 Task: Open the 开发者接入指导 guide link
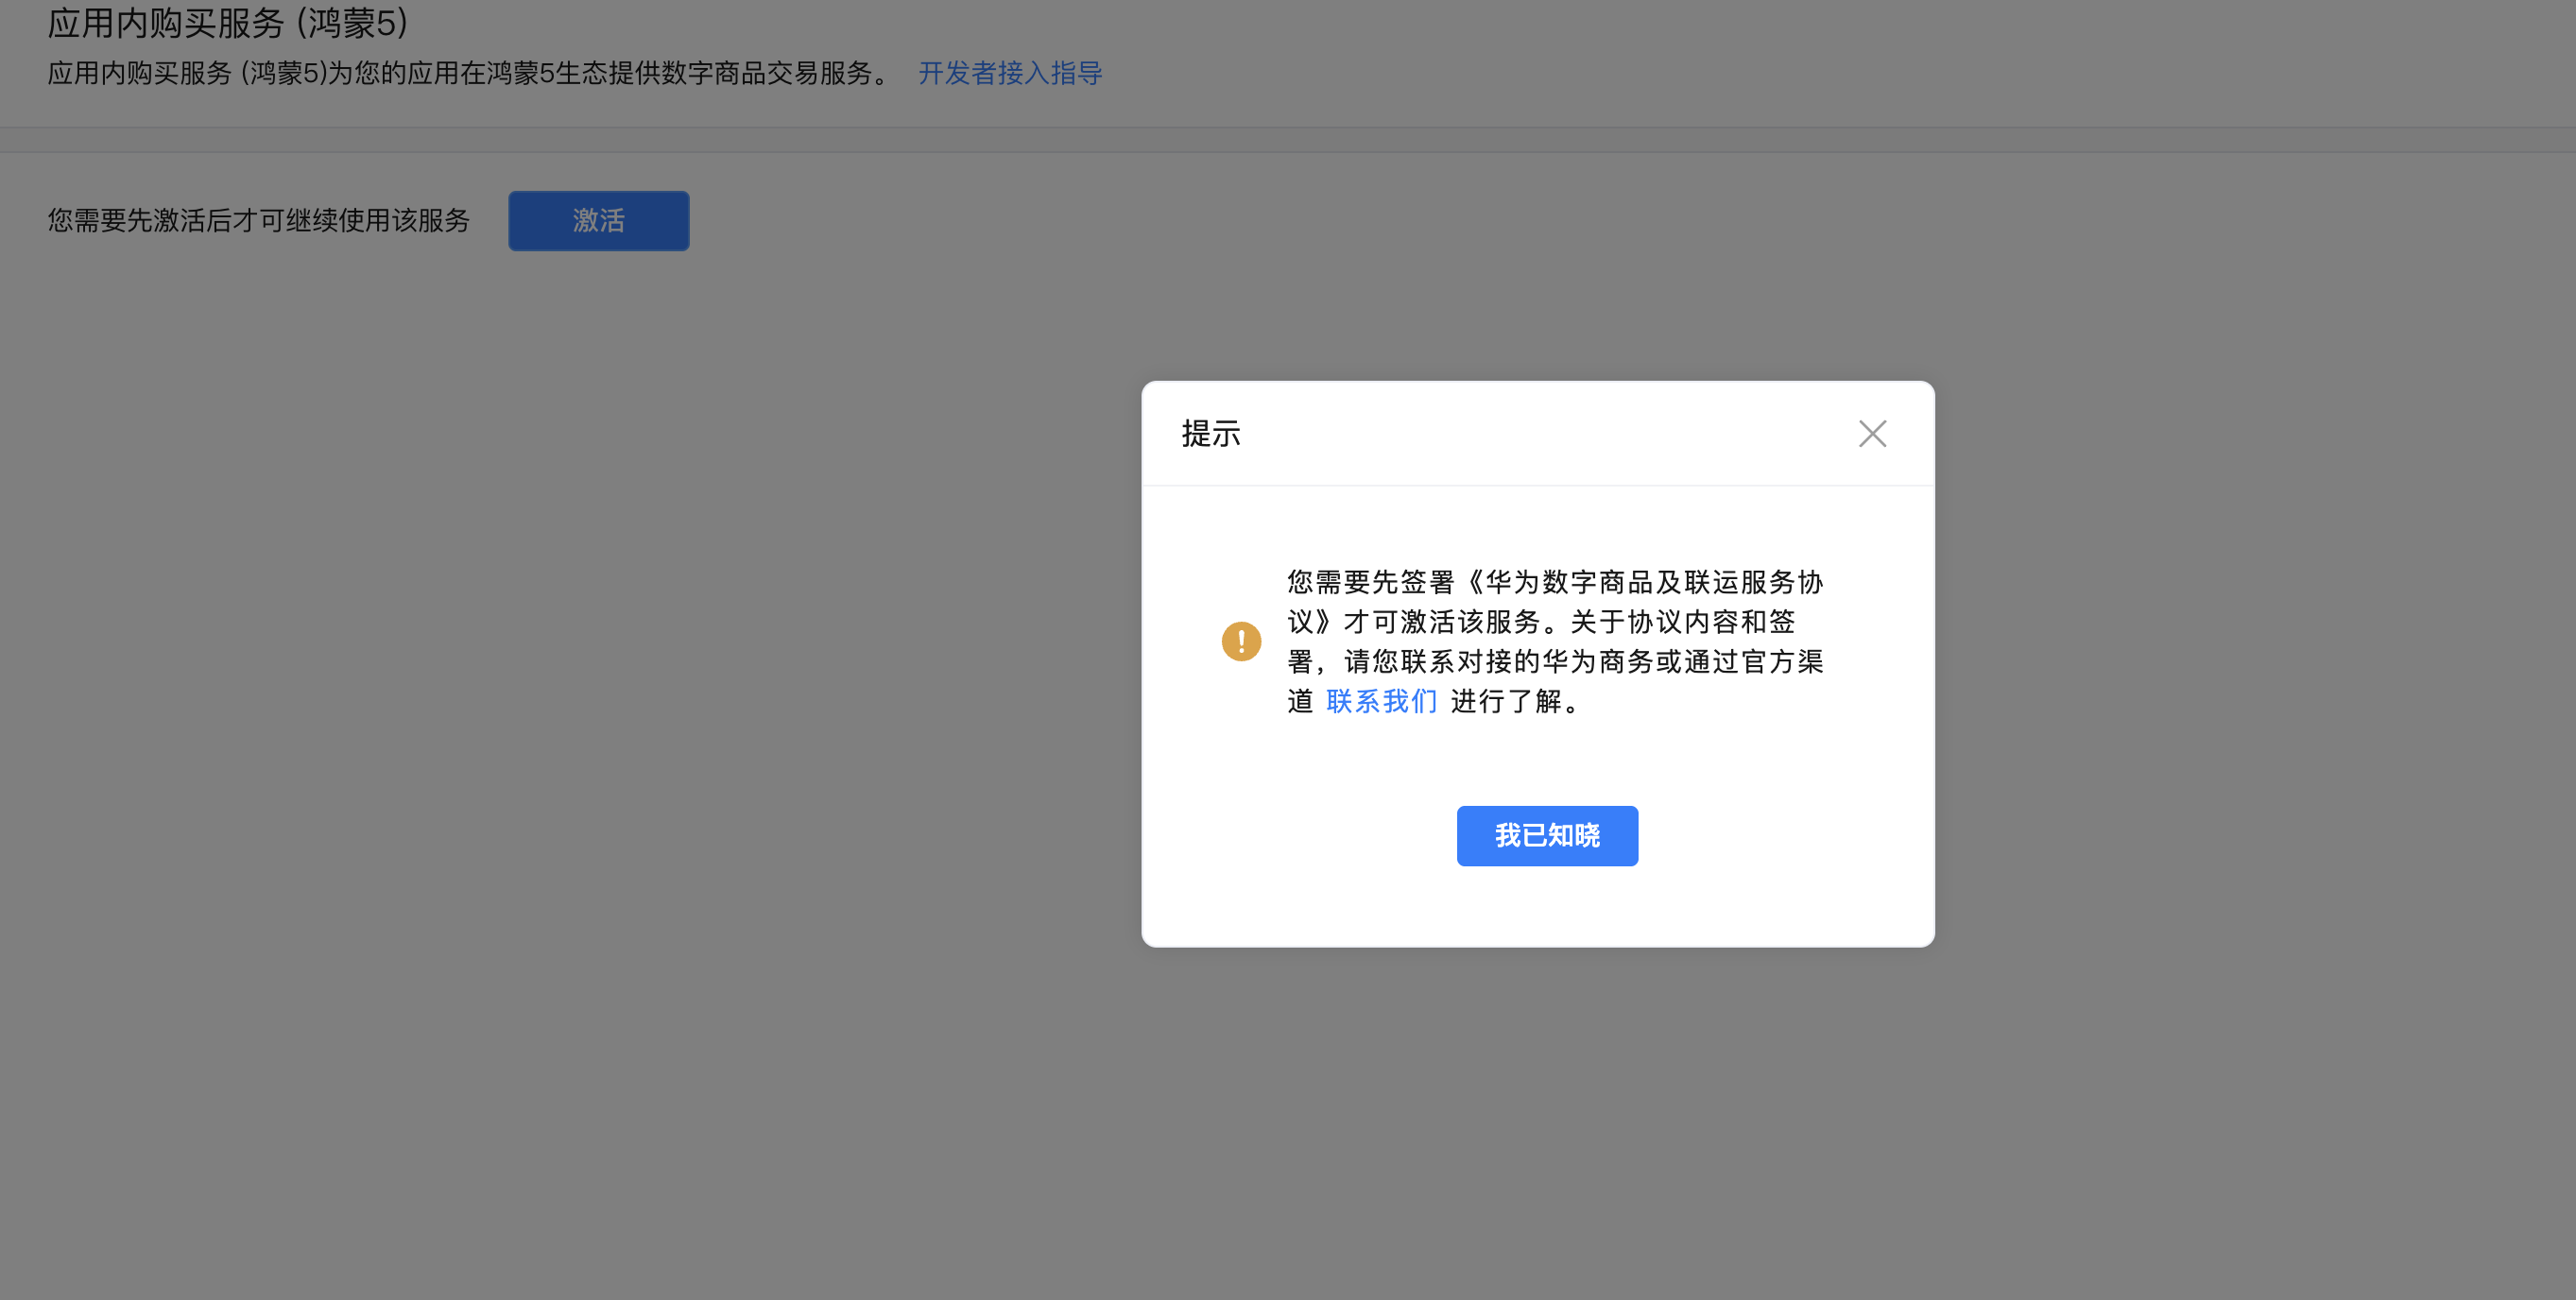tap(1010, 73)
